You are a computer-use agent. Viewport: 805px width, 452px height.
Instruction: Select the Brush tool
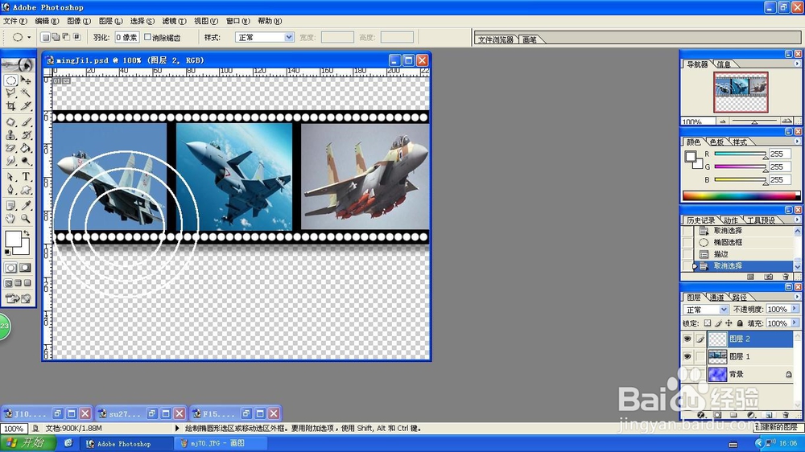click(x=26, y=122)
